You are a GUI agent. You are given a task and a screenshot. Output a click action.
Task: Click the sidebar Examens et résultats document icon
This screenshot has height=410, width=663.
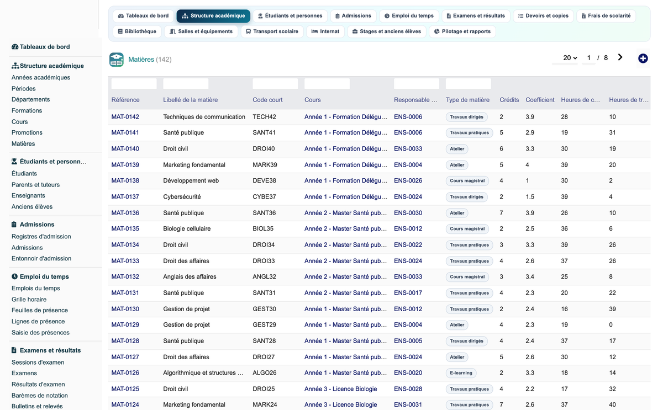pyautogui.click(x=14, y=350)
